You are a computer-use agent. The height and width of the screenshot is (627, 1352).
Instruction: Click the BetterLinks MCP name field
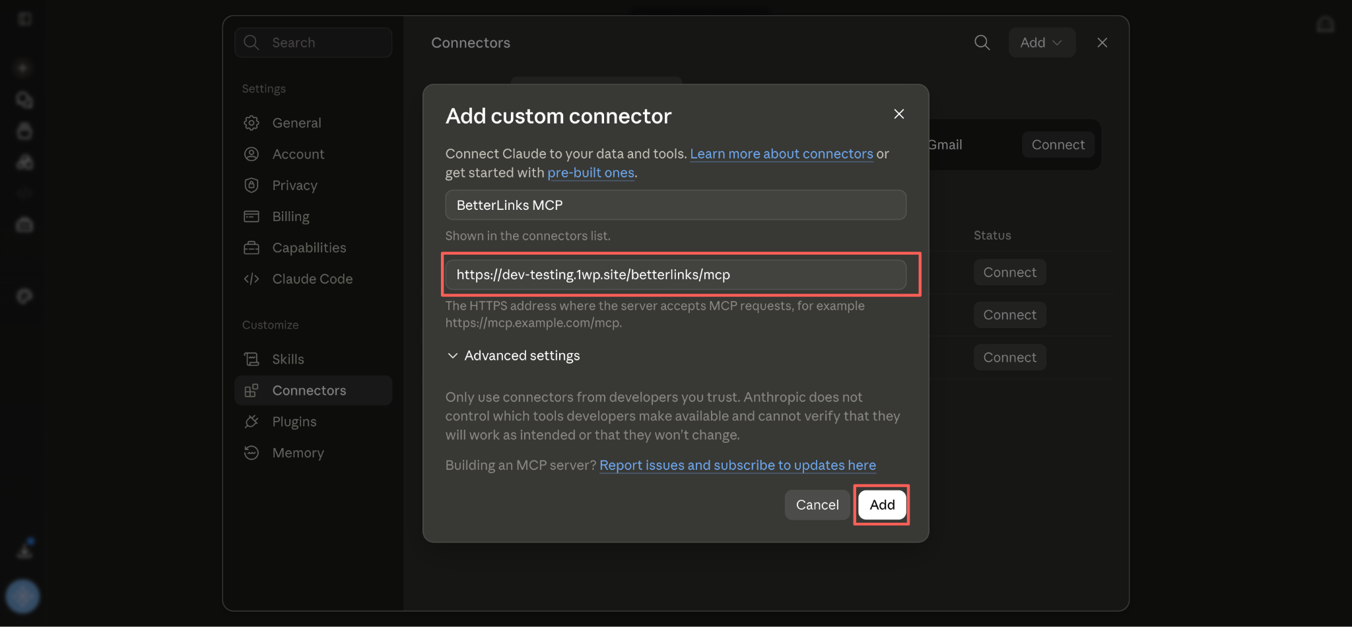tap(675, 205)
